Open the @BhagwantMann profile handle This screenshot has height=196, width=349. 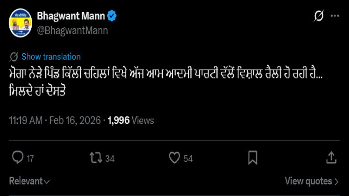(x=72, y=29)
